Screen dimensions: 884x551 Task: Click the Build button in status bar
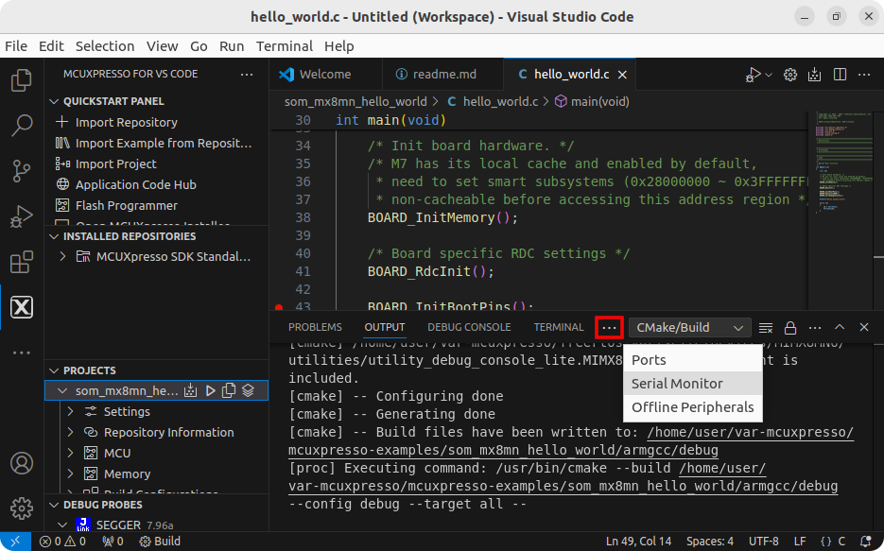pyautogui.click(x=160, y=542)
